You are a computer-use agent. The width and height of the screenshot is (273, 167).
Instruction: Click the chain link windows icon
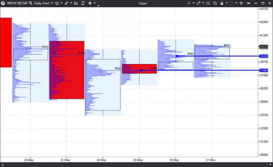pos(198,3)
